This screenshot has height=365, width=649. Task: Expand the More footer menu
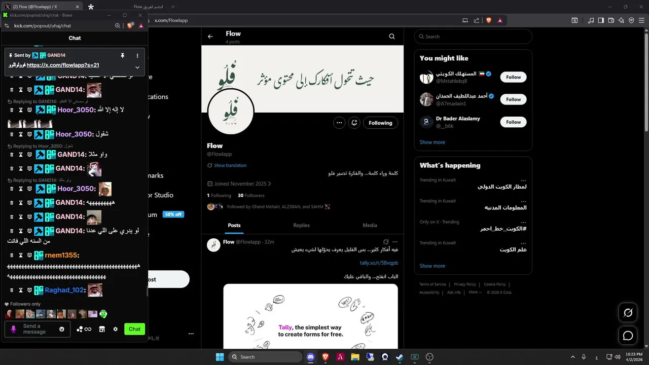[475, 293]
